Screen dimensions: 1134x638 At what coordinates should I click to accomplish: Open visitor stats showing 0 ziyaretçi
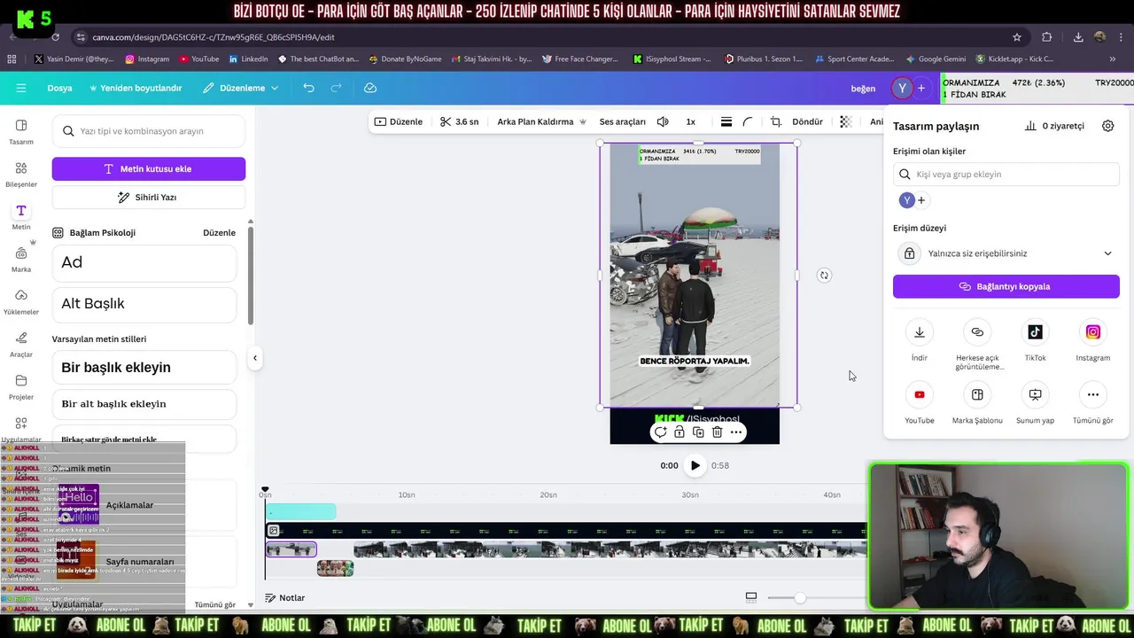(x=1054, y=126)
